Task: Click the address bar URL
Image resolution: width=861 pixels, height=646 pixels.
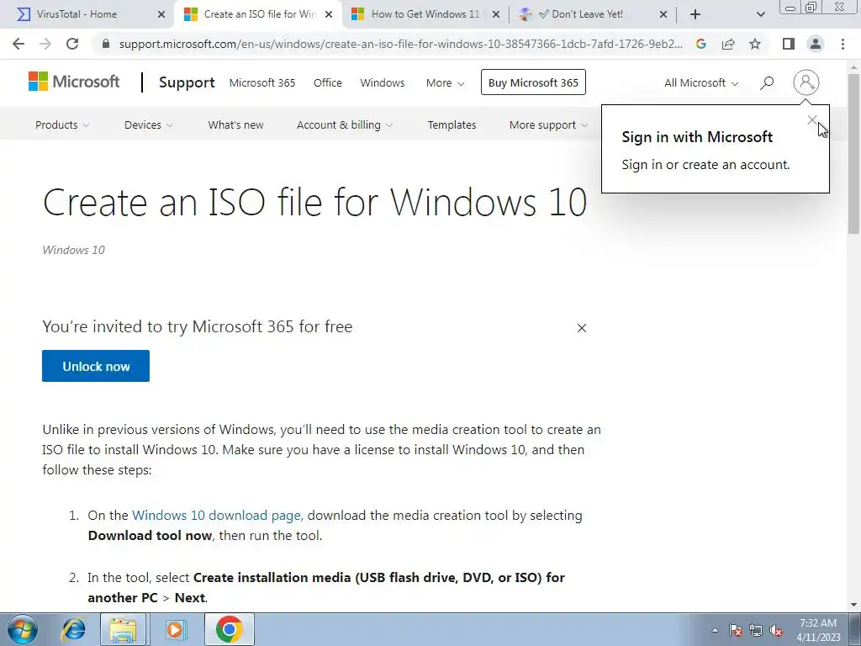Action: [x=401, y=44]
